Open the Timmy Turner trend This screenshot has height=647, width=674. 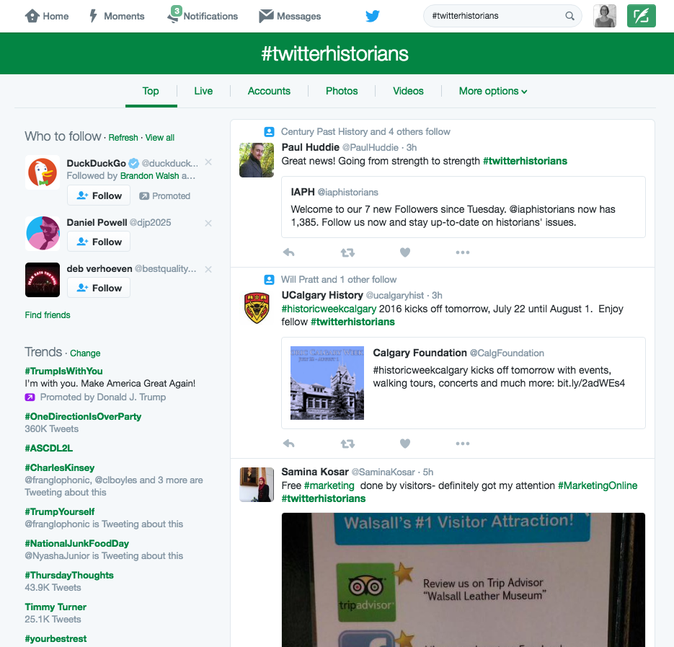[56, 607]
